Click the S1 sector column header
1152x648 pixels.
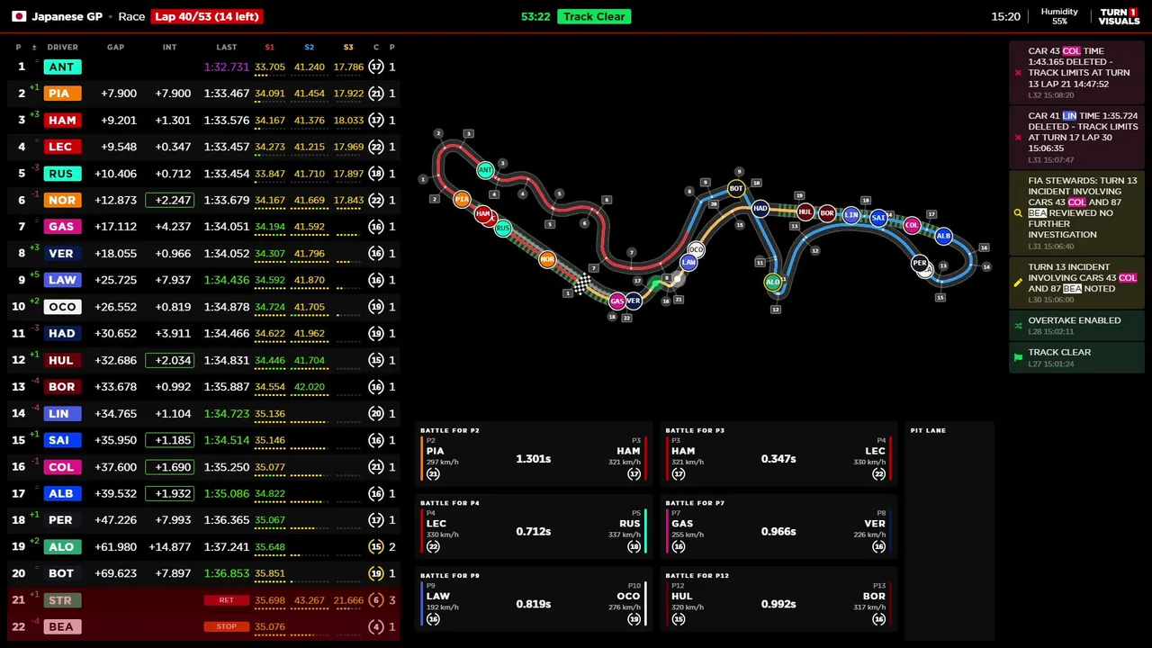[270, 47]
